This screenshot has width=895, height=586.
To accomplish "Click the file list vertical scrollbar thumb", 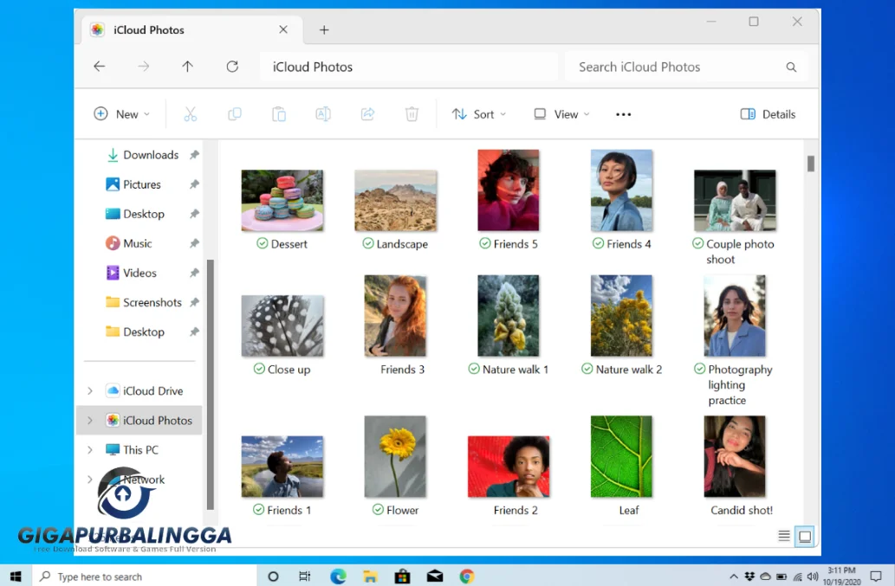I will coord(810,164).
